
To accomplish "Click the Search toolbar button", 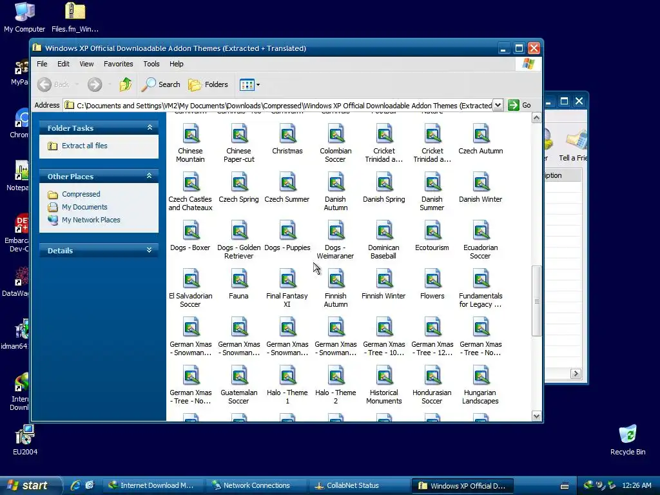I will coord(160,84).
